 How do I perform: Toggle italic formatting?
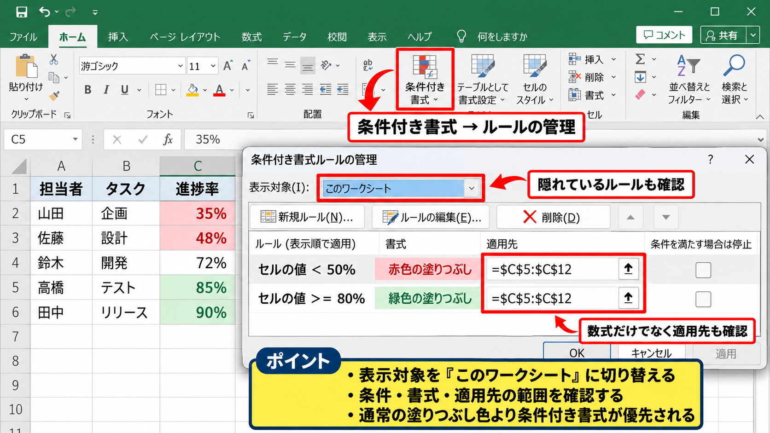tap(106, 90)
